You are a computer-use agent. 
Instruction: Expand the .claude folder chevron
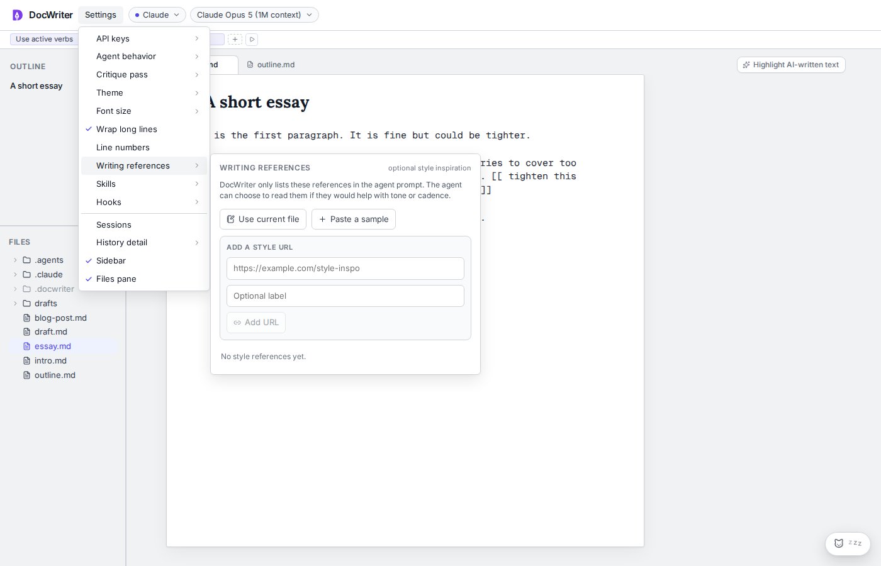[x=16, y=275]
